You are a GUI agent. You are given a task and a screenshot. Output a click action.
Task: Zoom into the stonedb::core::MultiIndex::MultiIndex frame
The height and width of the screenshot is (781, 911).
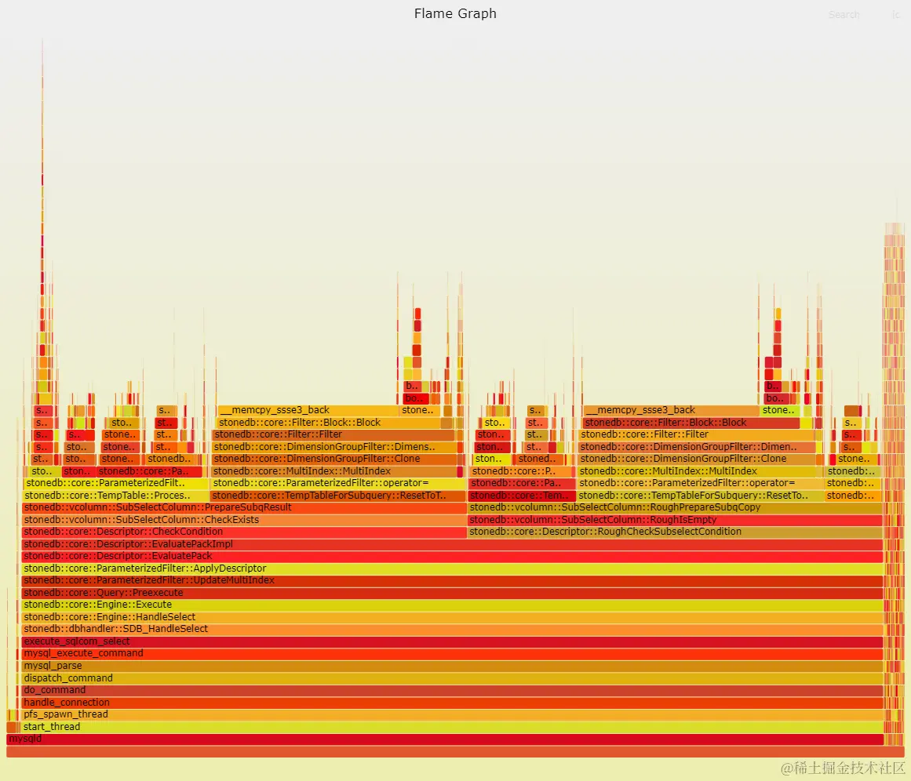pos(314,470)
